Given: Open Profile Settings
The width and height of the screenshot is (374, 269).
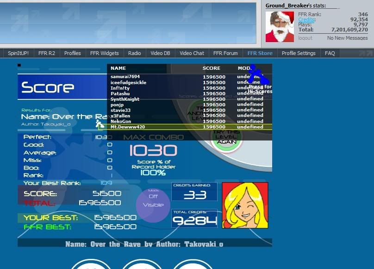Looking at the screenshot, I should point(298,53).
